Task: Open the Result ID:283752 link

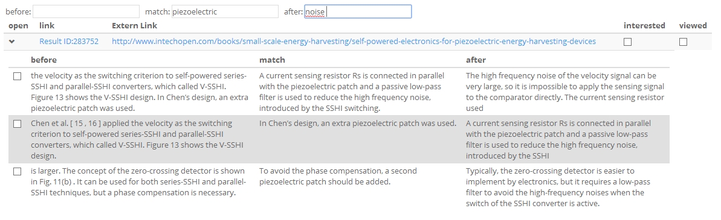Action: tap(68, 41)
